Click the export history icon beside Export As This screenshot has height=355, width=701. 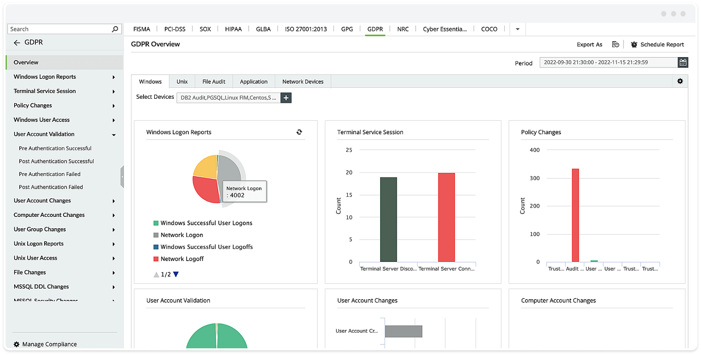point(615,44)
